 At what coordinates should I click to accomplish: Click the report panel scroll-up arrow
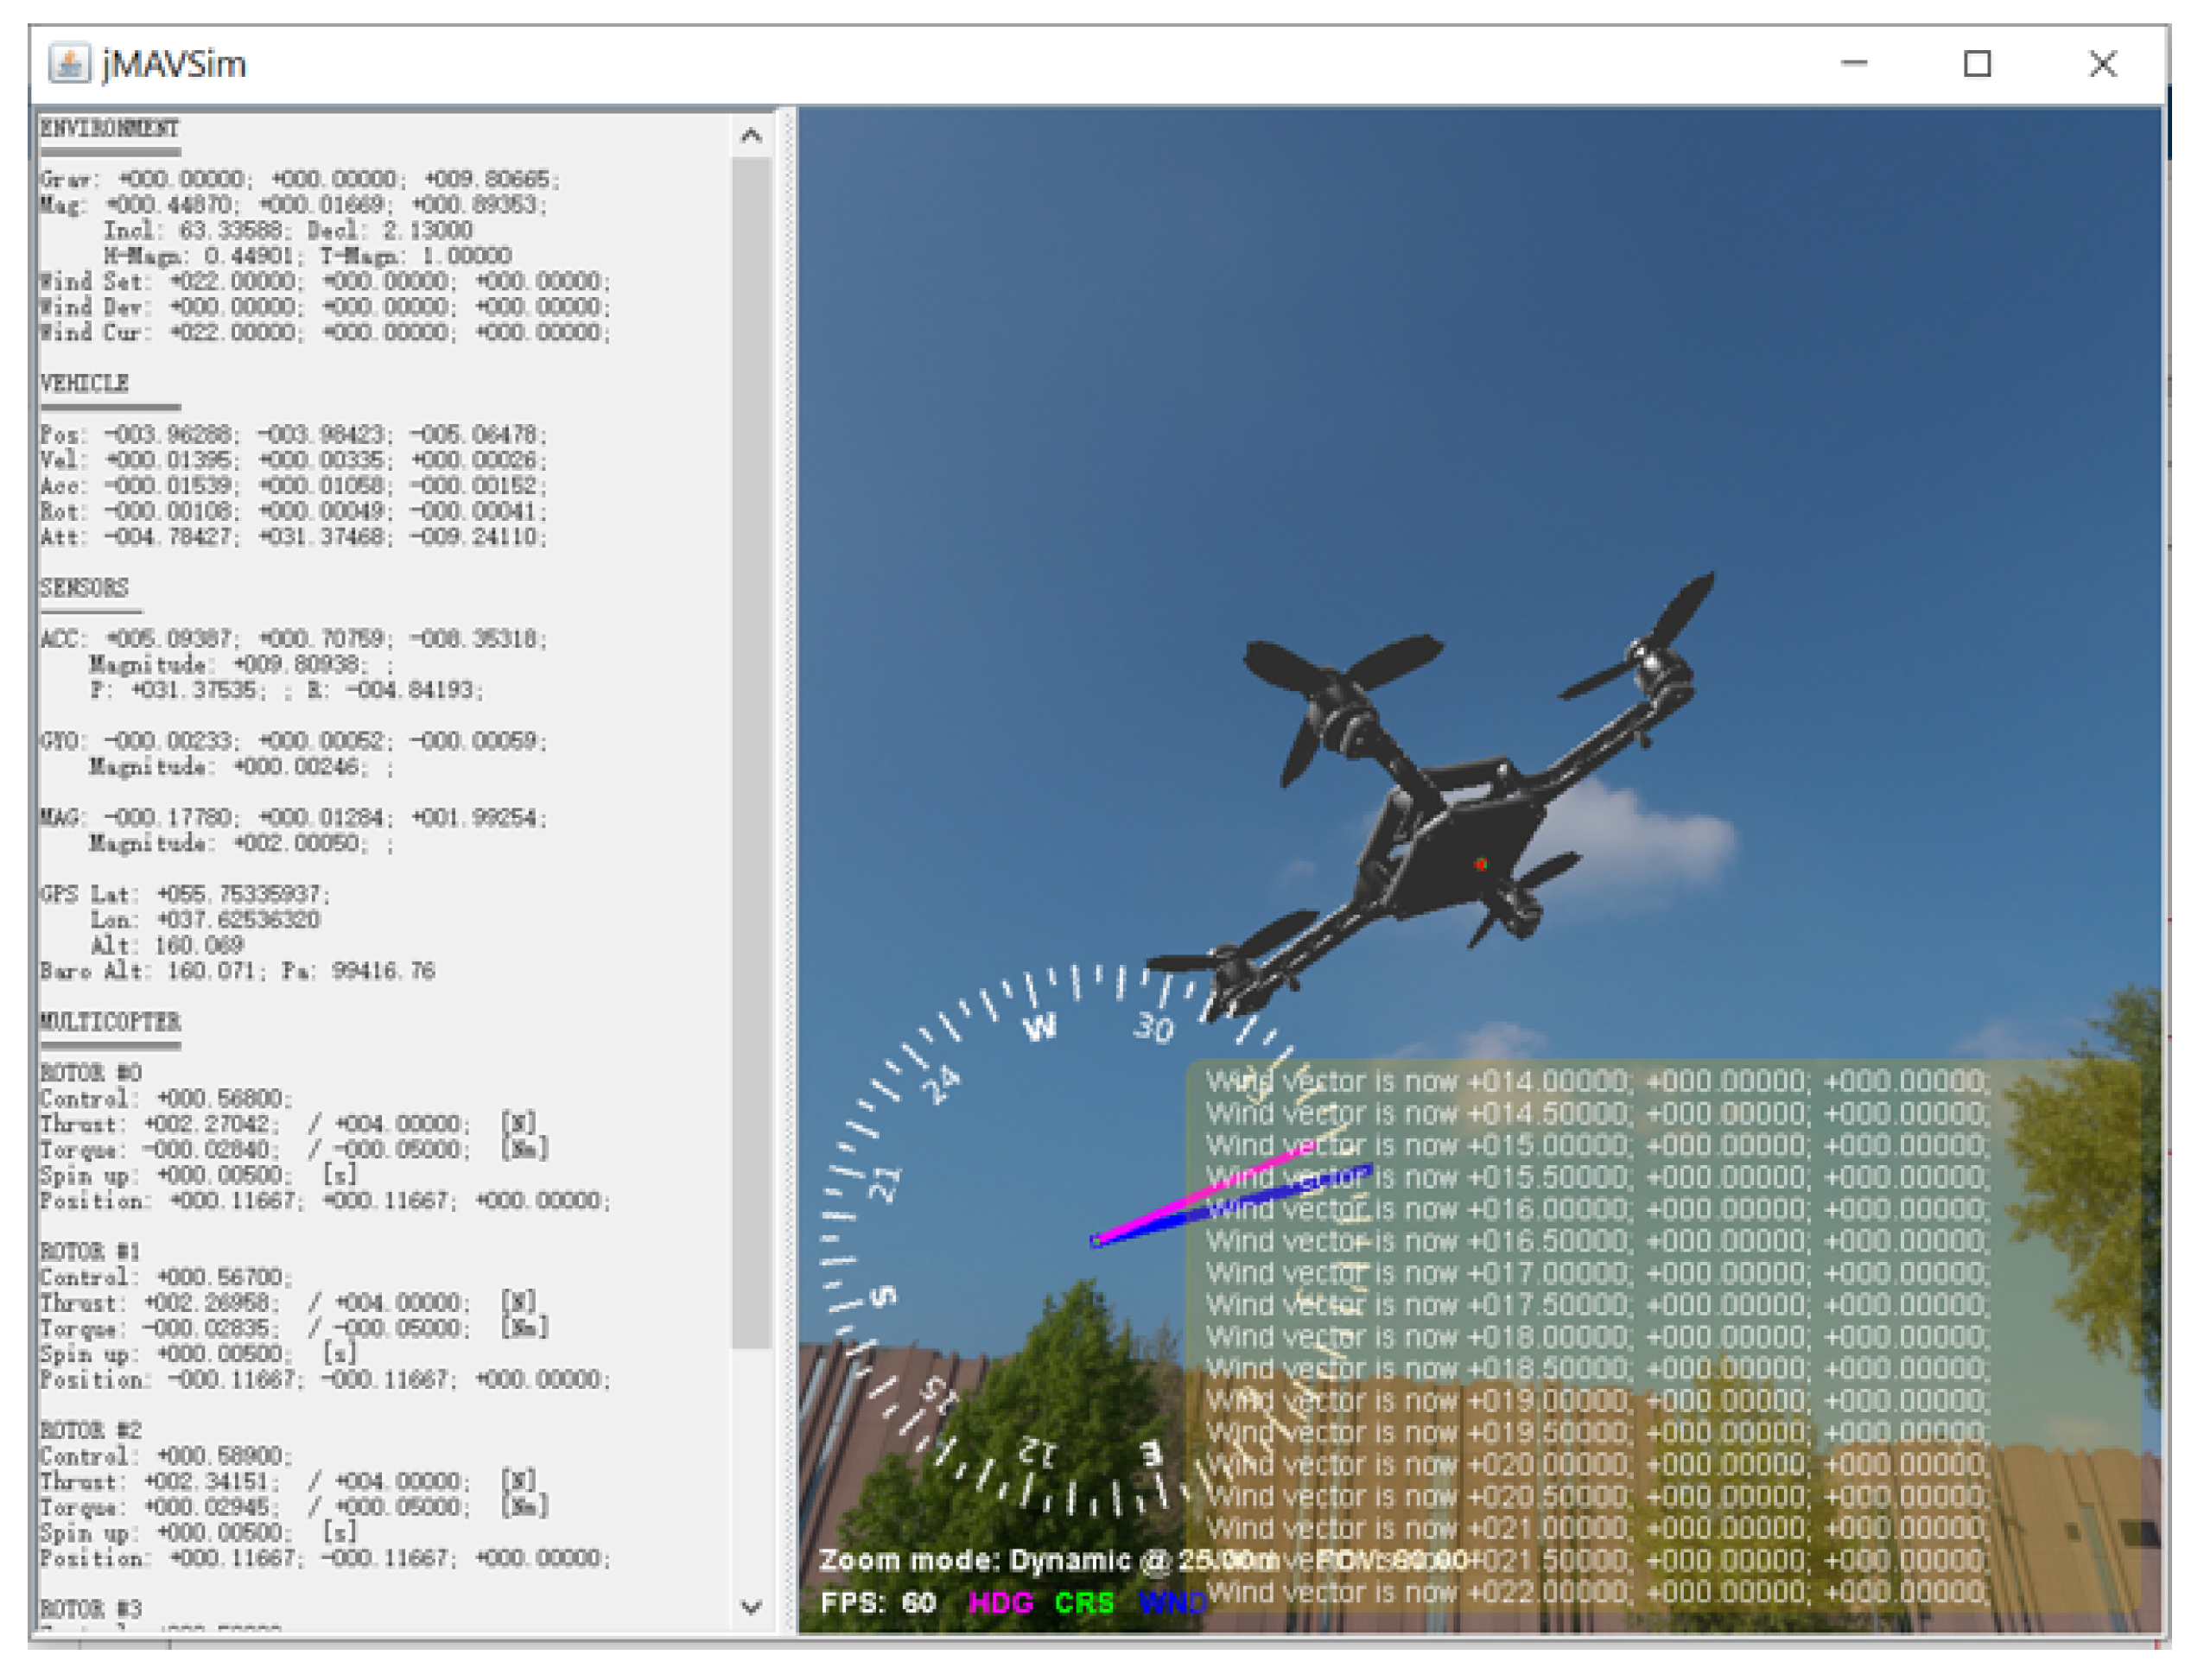[x=751, y=135]
